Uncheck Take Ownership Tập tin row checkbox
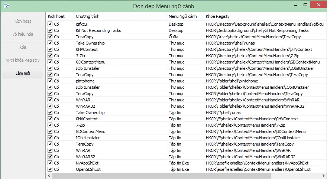This screenshot has width=327, height=179. (x=50, y=112)
